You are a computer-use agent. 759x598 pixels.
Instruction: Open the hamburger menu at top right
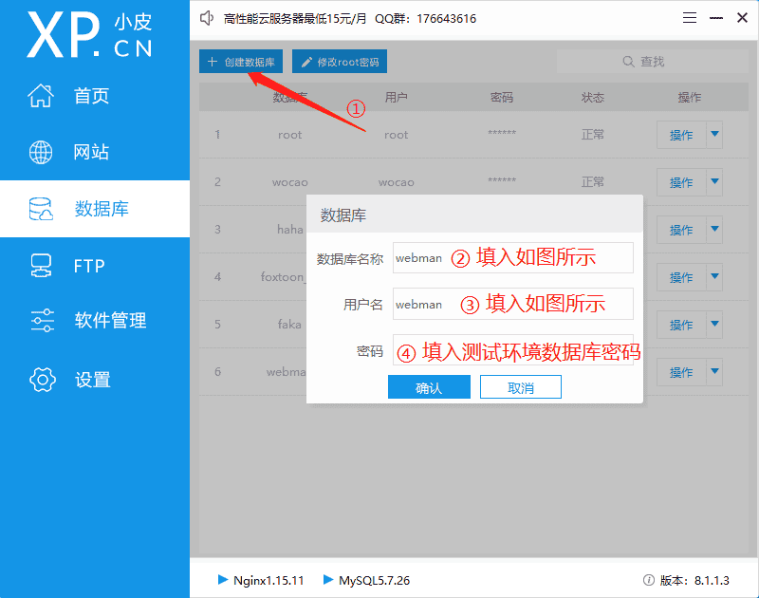click(690, 16)
